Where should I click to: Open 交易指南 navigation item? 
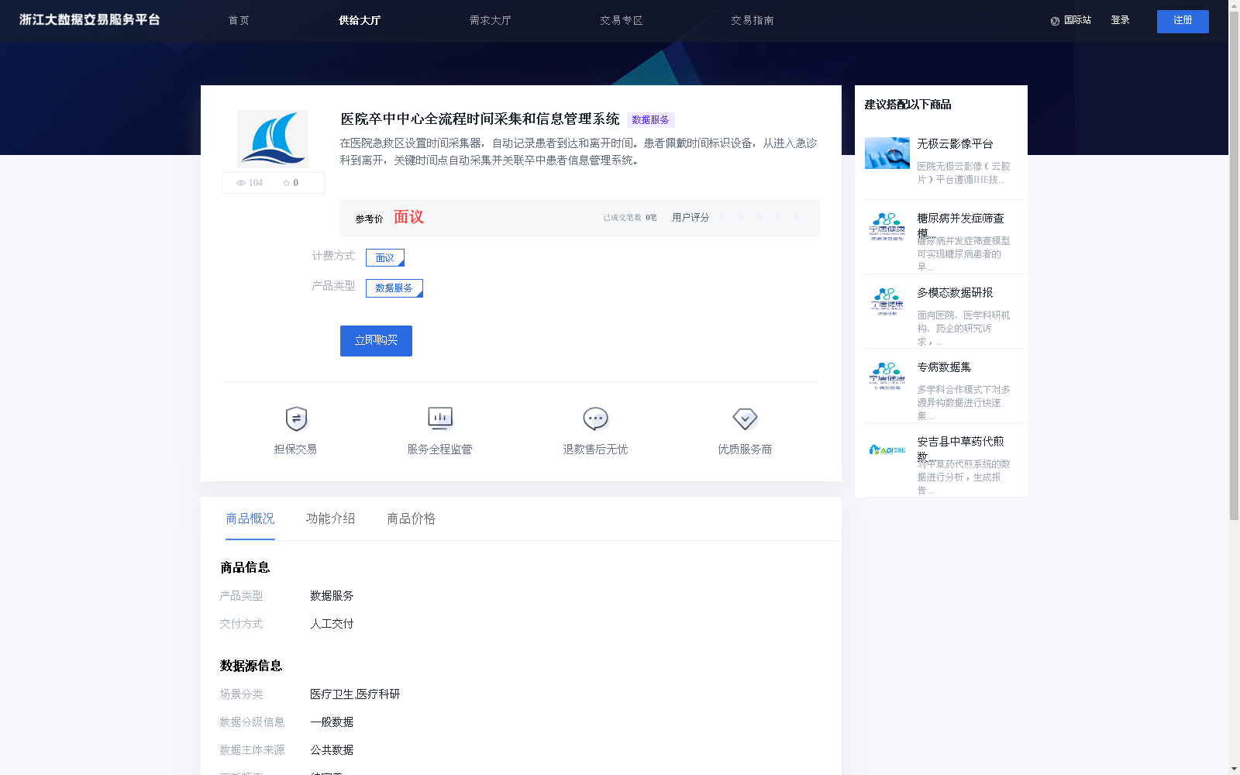pyautogui.click(x=753, y=21)
